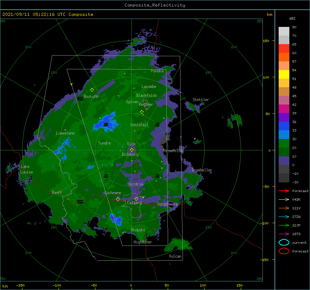Screen dimensions: 310x290
Task: Click the RedDeer city label
Action: tap(146, 104)
